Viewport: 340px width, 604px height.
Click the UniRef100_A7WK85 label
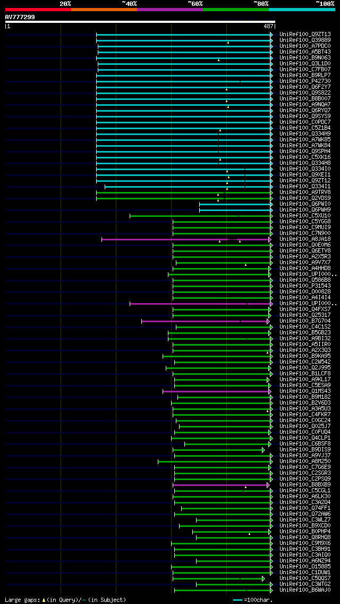pyautogui.click(x=305, y=140)
